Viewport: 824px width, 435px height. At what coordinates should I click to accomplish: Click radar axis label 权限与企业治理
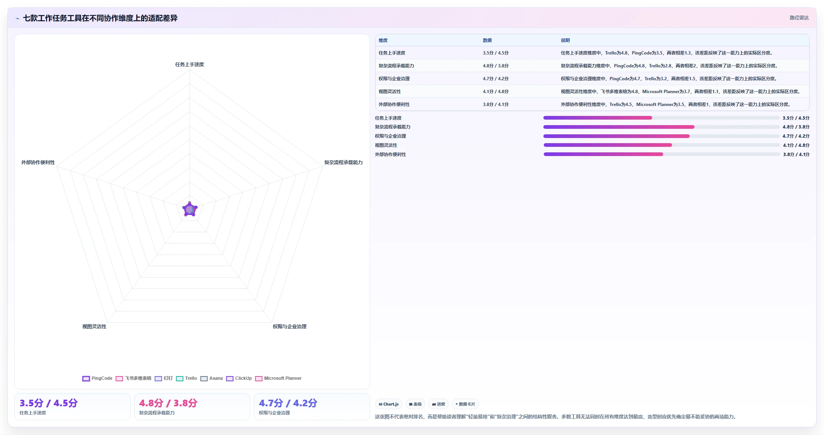point(290,326)
